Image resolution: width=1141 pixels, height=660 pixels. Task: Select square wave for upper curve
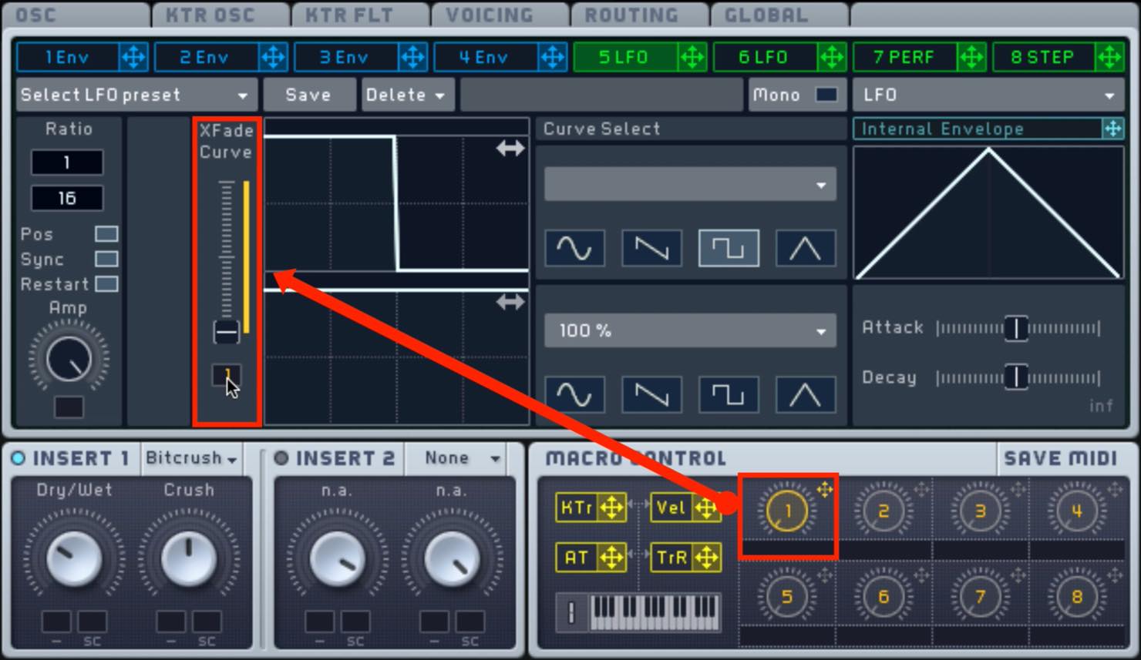click(x=729, y=248)
